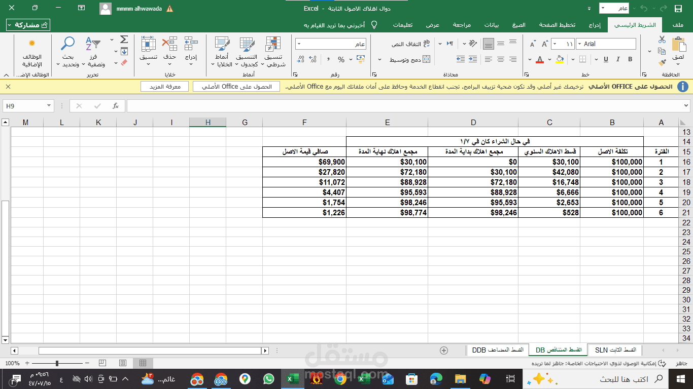
Task: Click the Clear eraser icon
Action: point(123,63)
